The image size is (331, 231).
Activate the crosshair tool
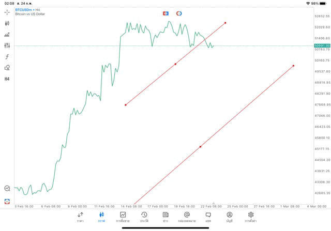(7, 12)
